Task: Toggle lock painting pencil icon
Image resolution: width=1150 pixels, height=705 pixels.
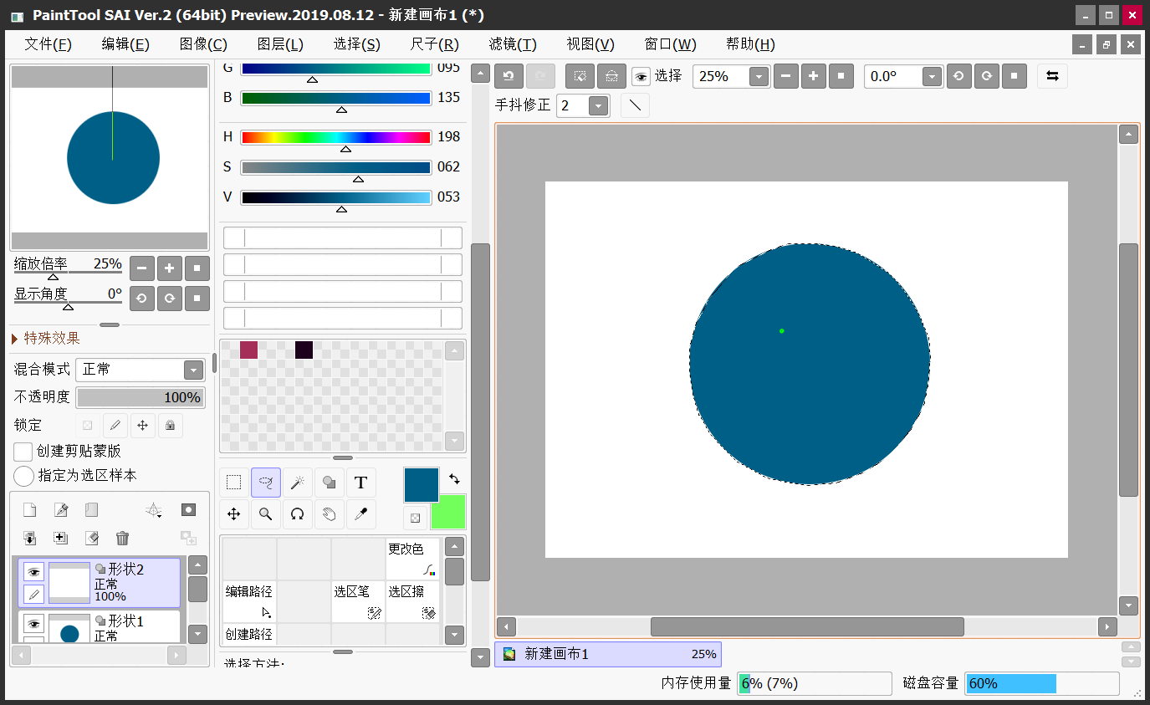Action: (115, 426)
